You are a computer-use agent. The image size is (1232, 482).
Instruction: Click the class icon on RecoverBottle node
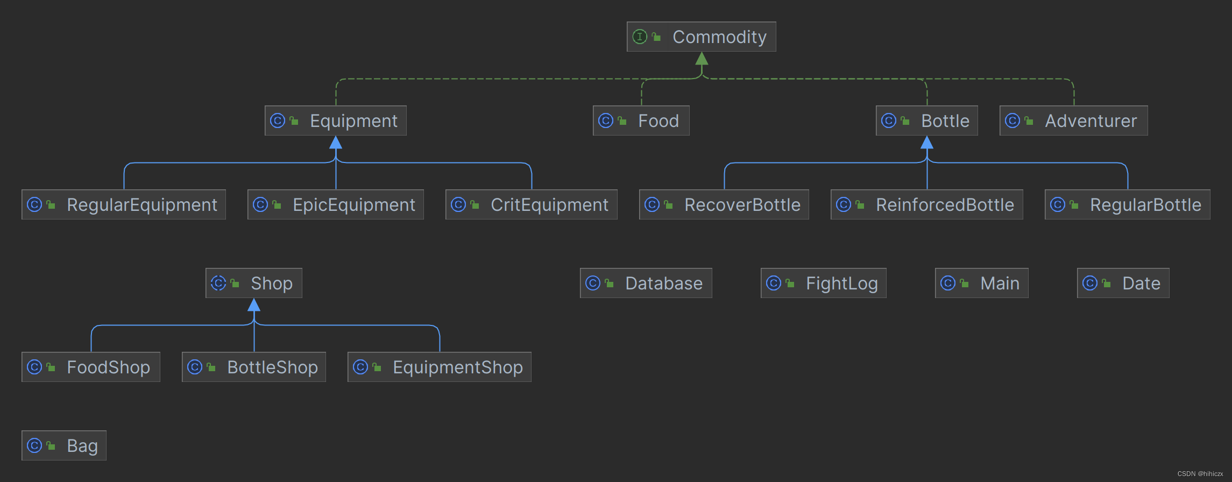[x=652, y=204]
